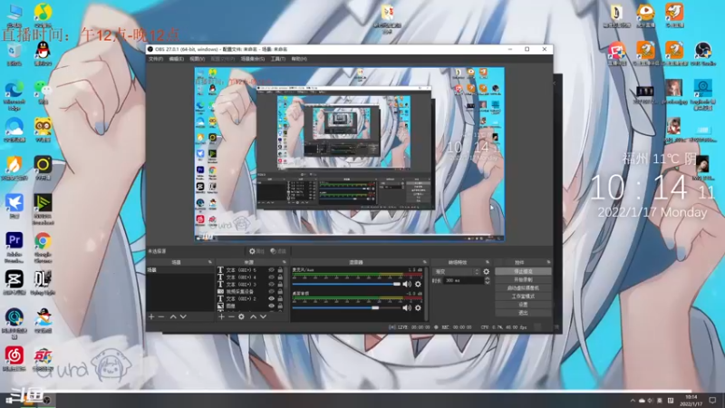725x408 pixels.
Task: Open the 文件(F) menu
Action: [x=155, y=59]
